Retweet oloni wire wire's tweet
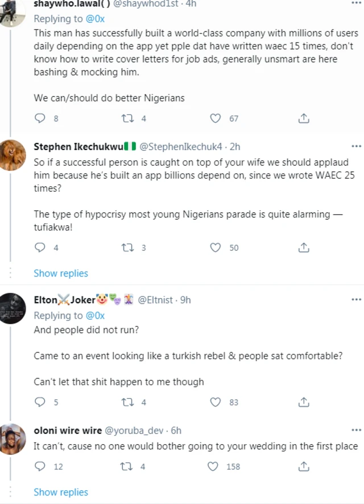Viewport: 364px width, 504px height. 126,466
